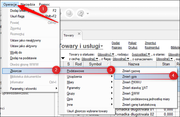180x117 pixels.
Task: Sort by Nazwa column header
Action: [x=133, y=64]
